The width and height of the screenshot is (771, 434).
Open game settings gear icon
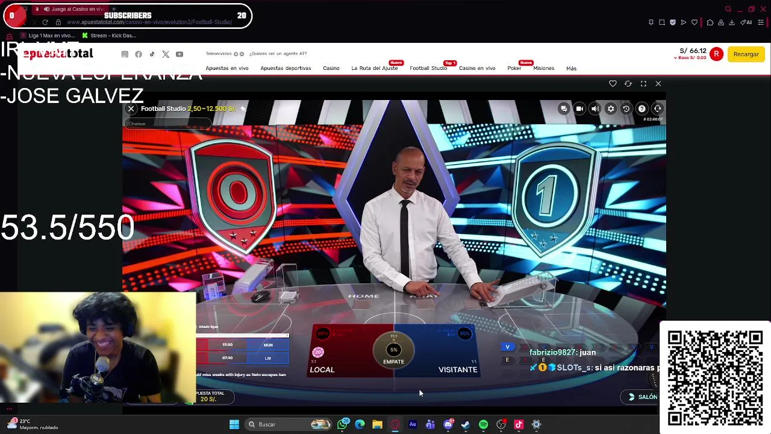point(611,108)
